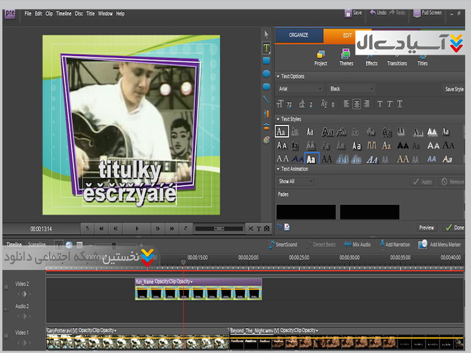Click the Done button
471x353 pixels.
[454, 228]
